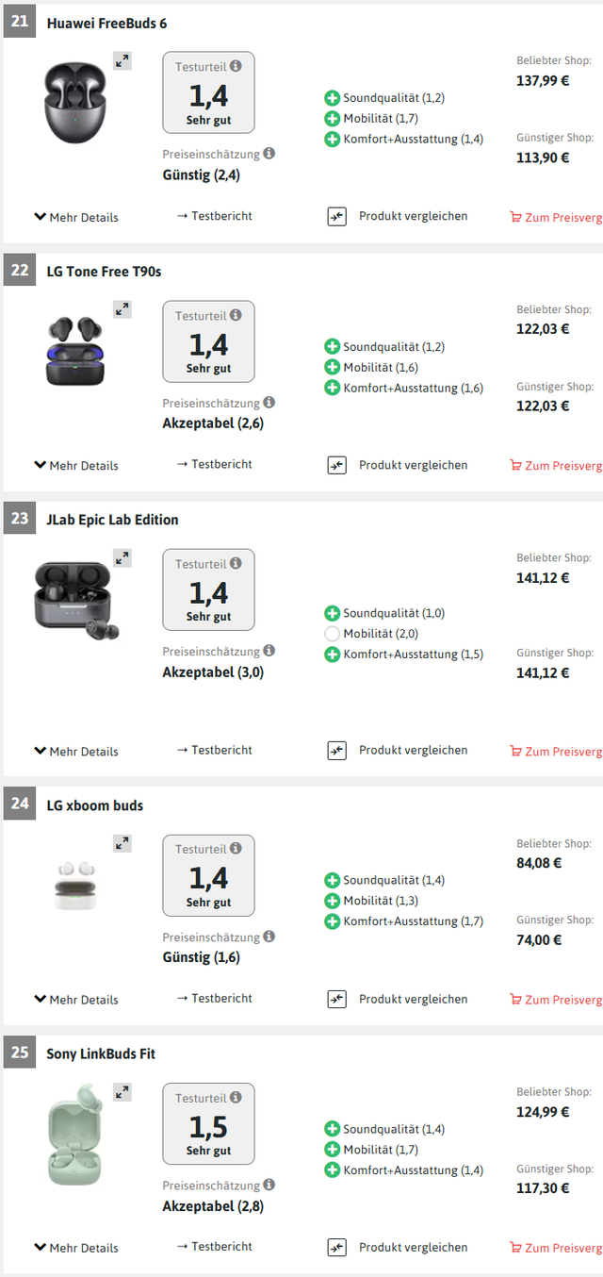The width and height of the screenshot is (603, 1277).
Task: Go to Zum Preisvergleich for JLab Epic Lab Edition
Action: 556,752
